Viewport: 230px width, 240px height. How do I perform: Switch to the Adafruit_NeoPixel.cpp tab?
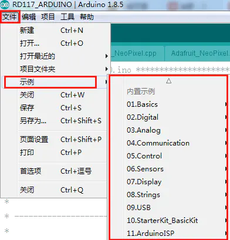coord(137,53)
